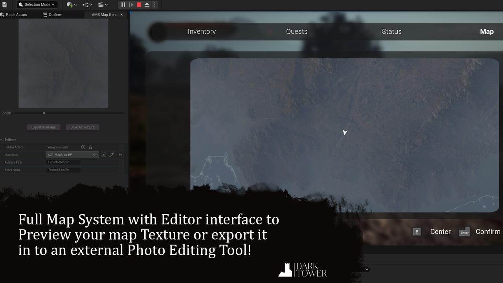Pick the Map Actor with the eyedropper

(x=112, y=155)
